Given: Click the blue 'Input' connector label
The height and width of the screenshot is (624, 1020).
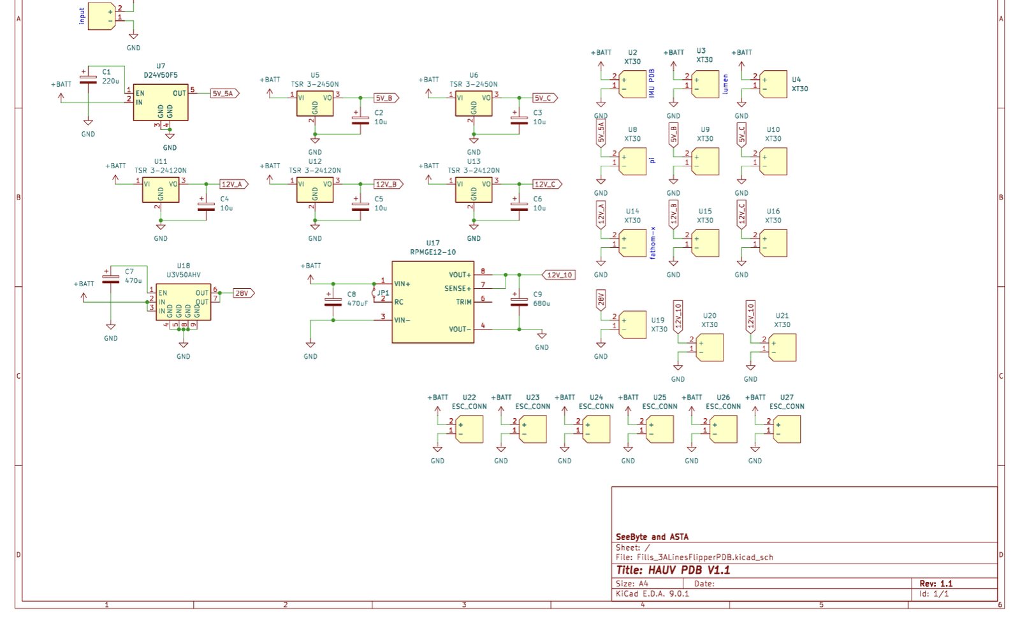Looking at the screenshot, I should click(82, 16).
